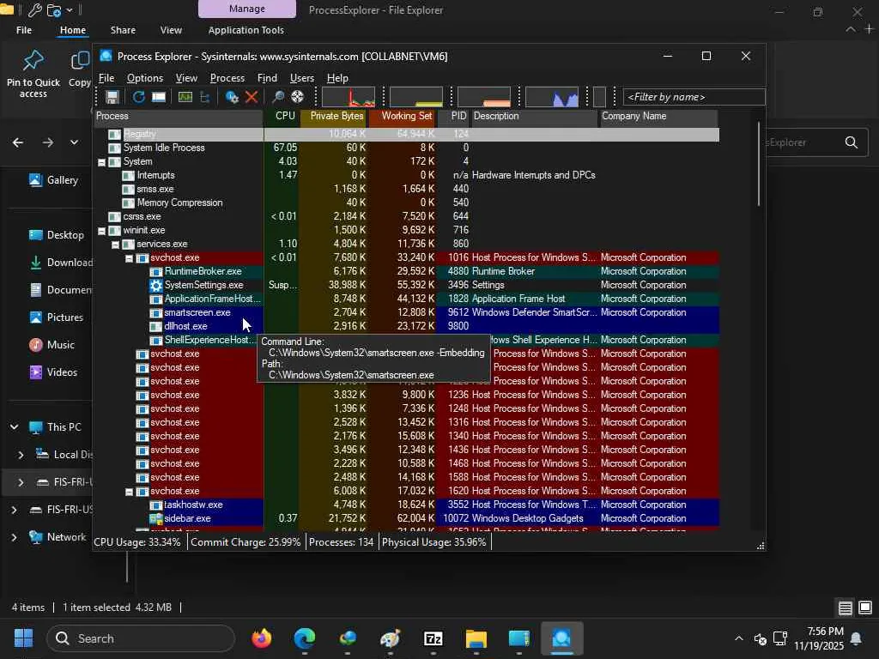Open the File menu in Process Explorer
The height and width of the screenshot is (659, 879).
click(x=106, y=78)
